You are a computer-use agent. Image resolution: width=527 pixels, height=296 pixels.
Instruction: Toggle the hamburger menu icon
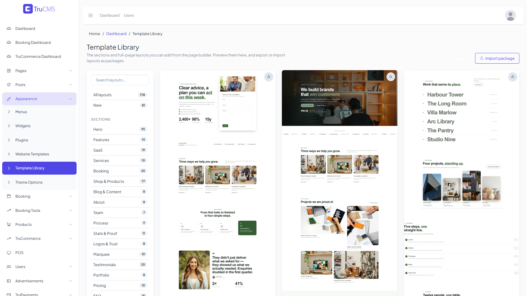coord(91,16)
